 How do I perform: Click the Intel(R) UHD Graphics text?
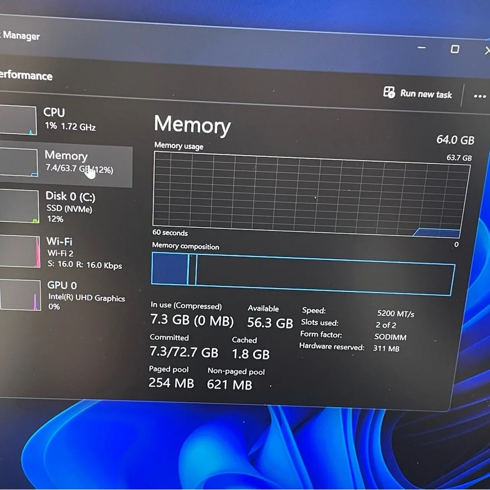pyautogui.click(x=87, y=298)
